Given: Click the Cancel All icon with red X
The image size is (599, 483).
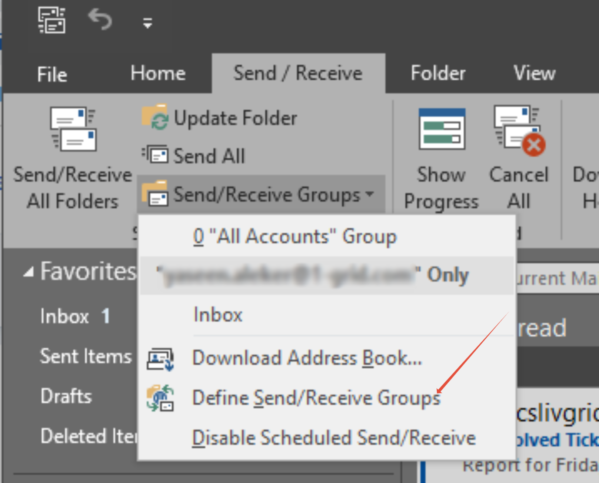Looking at the screenshot, I should [519, 130].
